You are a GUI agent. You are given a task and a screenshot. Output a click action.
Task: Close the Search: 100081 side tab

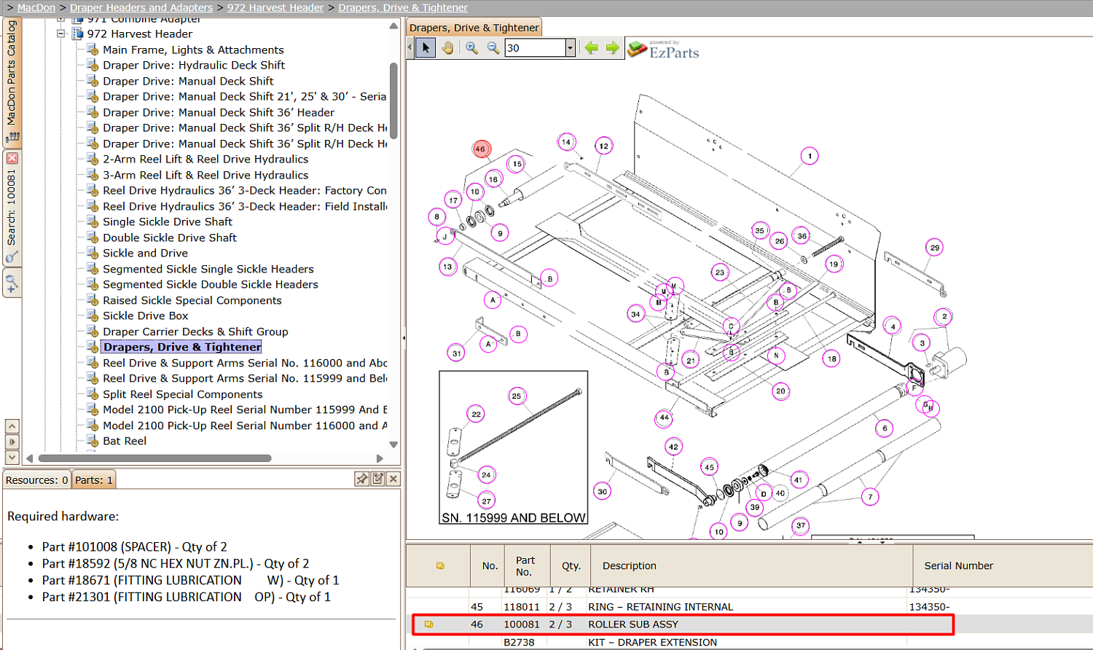point(12,158)
